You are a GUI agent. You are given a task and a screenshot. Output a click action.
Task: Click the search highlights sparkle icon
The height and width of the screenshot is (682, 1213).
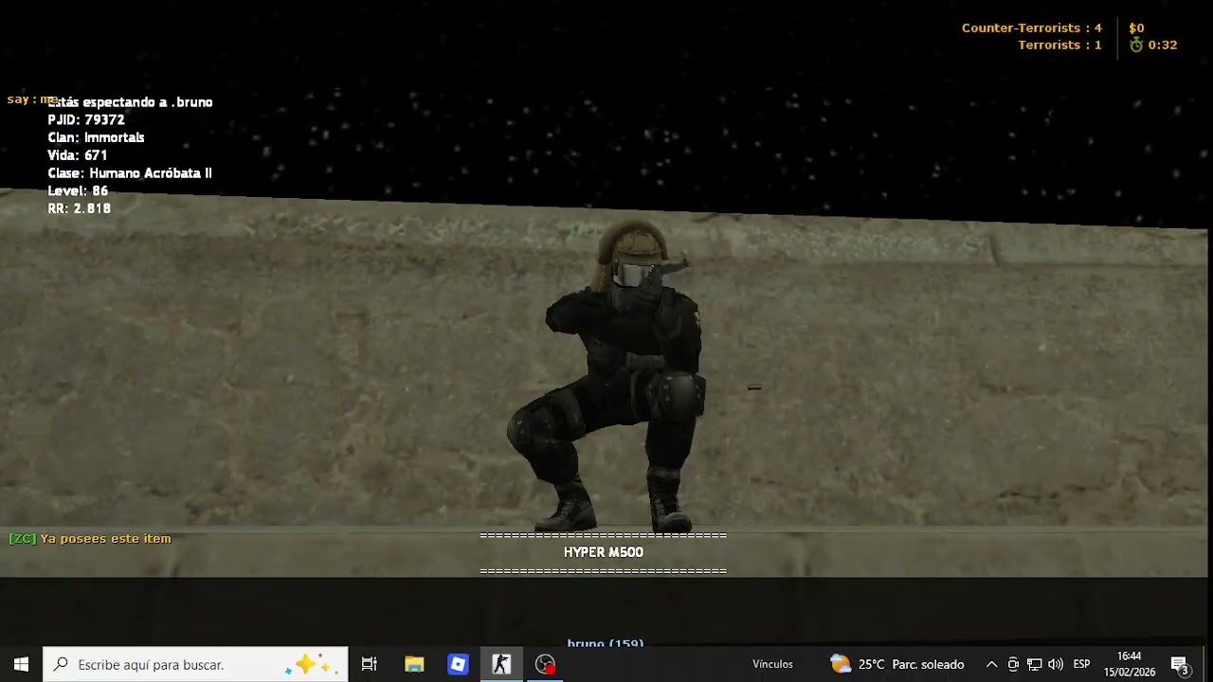point(312,664)
